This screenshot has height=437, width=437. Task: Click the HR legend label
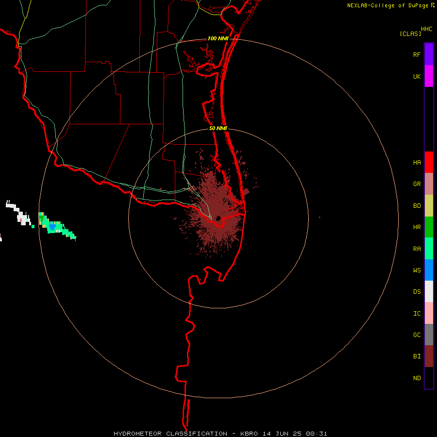[417, 227]
